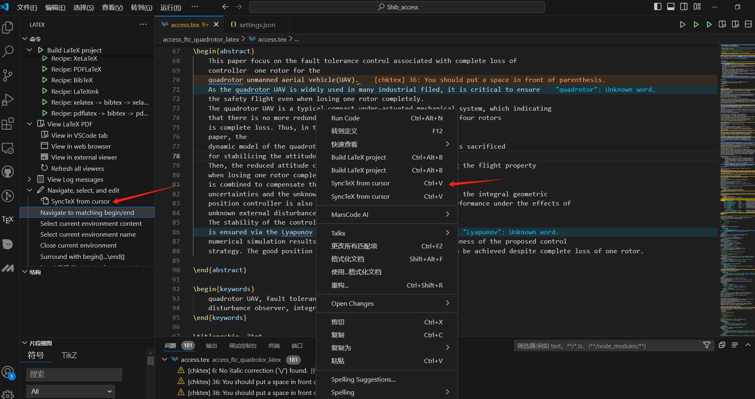
Task: Open the Search view
Action: coord(8,51)
